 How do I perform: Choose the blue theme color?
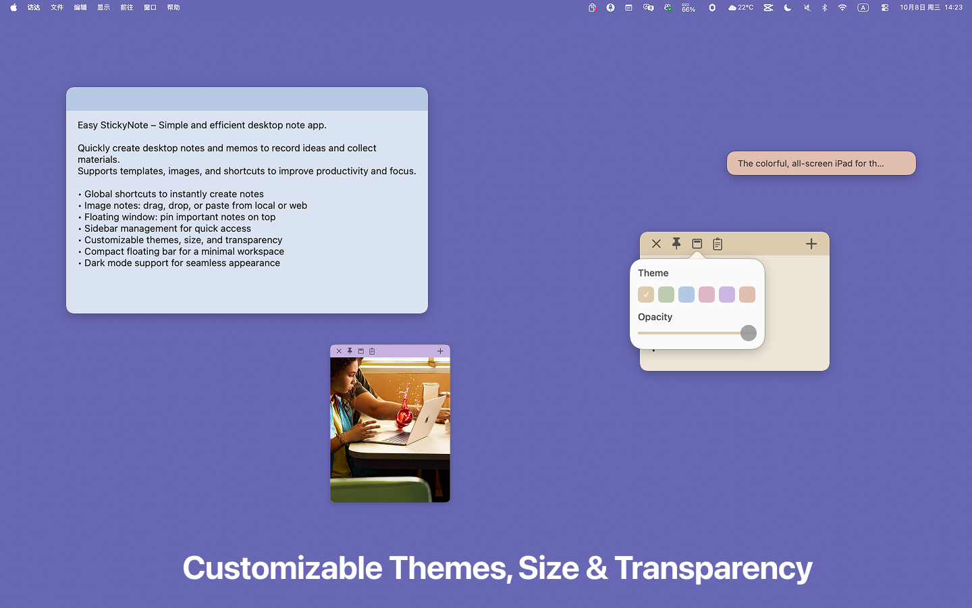[686, 295]
